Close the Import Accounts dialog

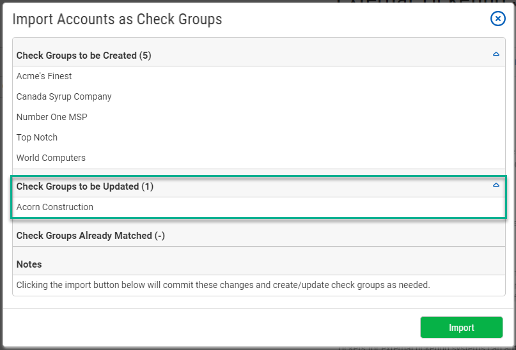point(497,19)
